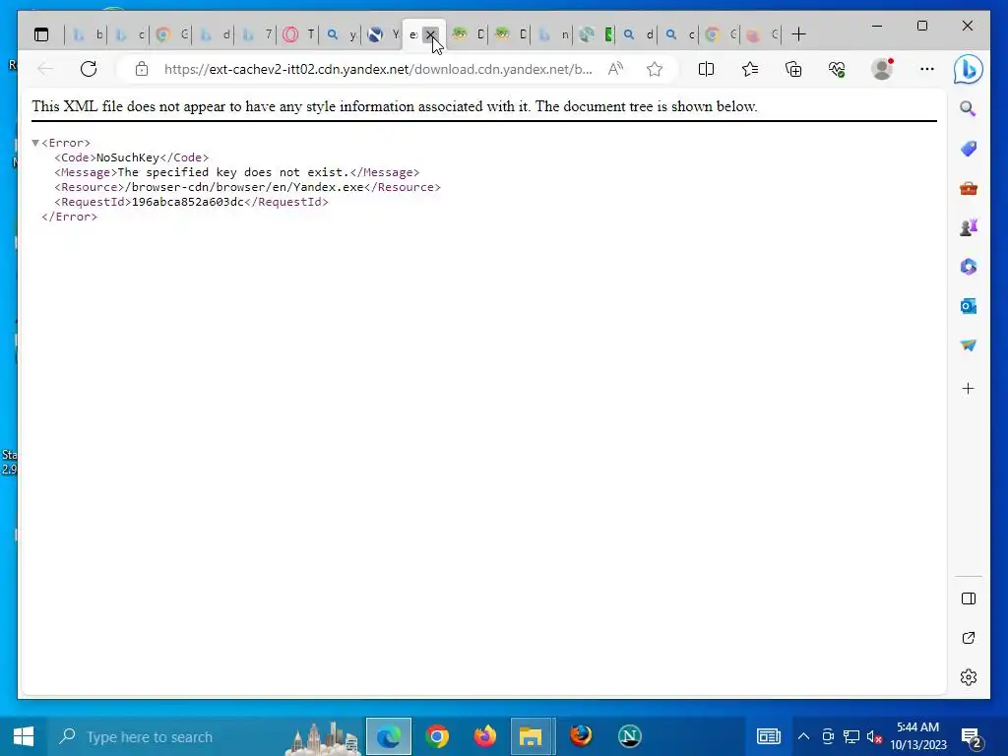Launch the older Firefox globe icon
Screen dimensions: 1008x756
(581, 736)
